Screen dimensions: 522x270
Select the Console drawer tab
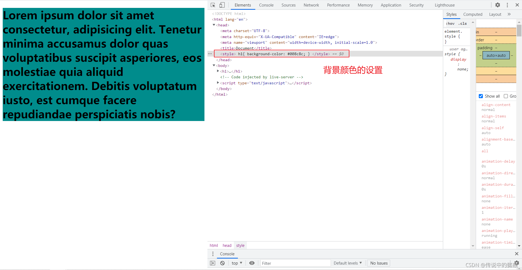pyautogui.click(x=227, y=254)
